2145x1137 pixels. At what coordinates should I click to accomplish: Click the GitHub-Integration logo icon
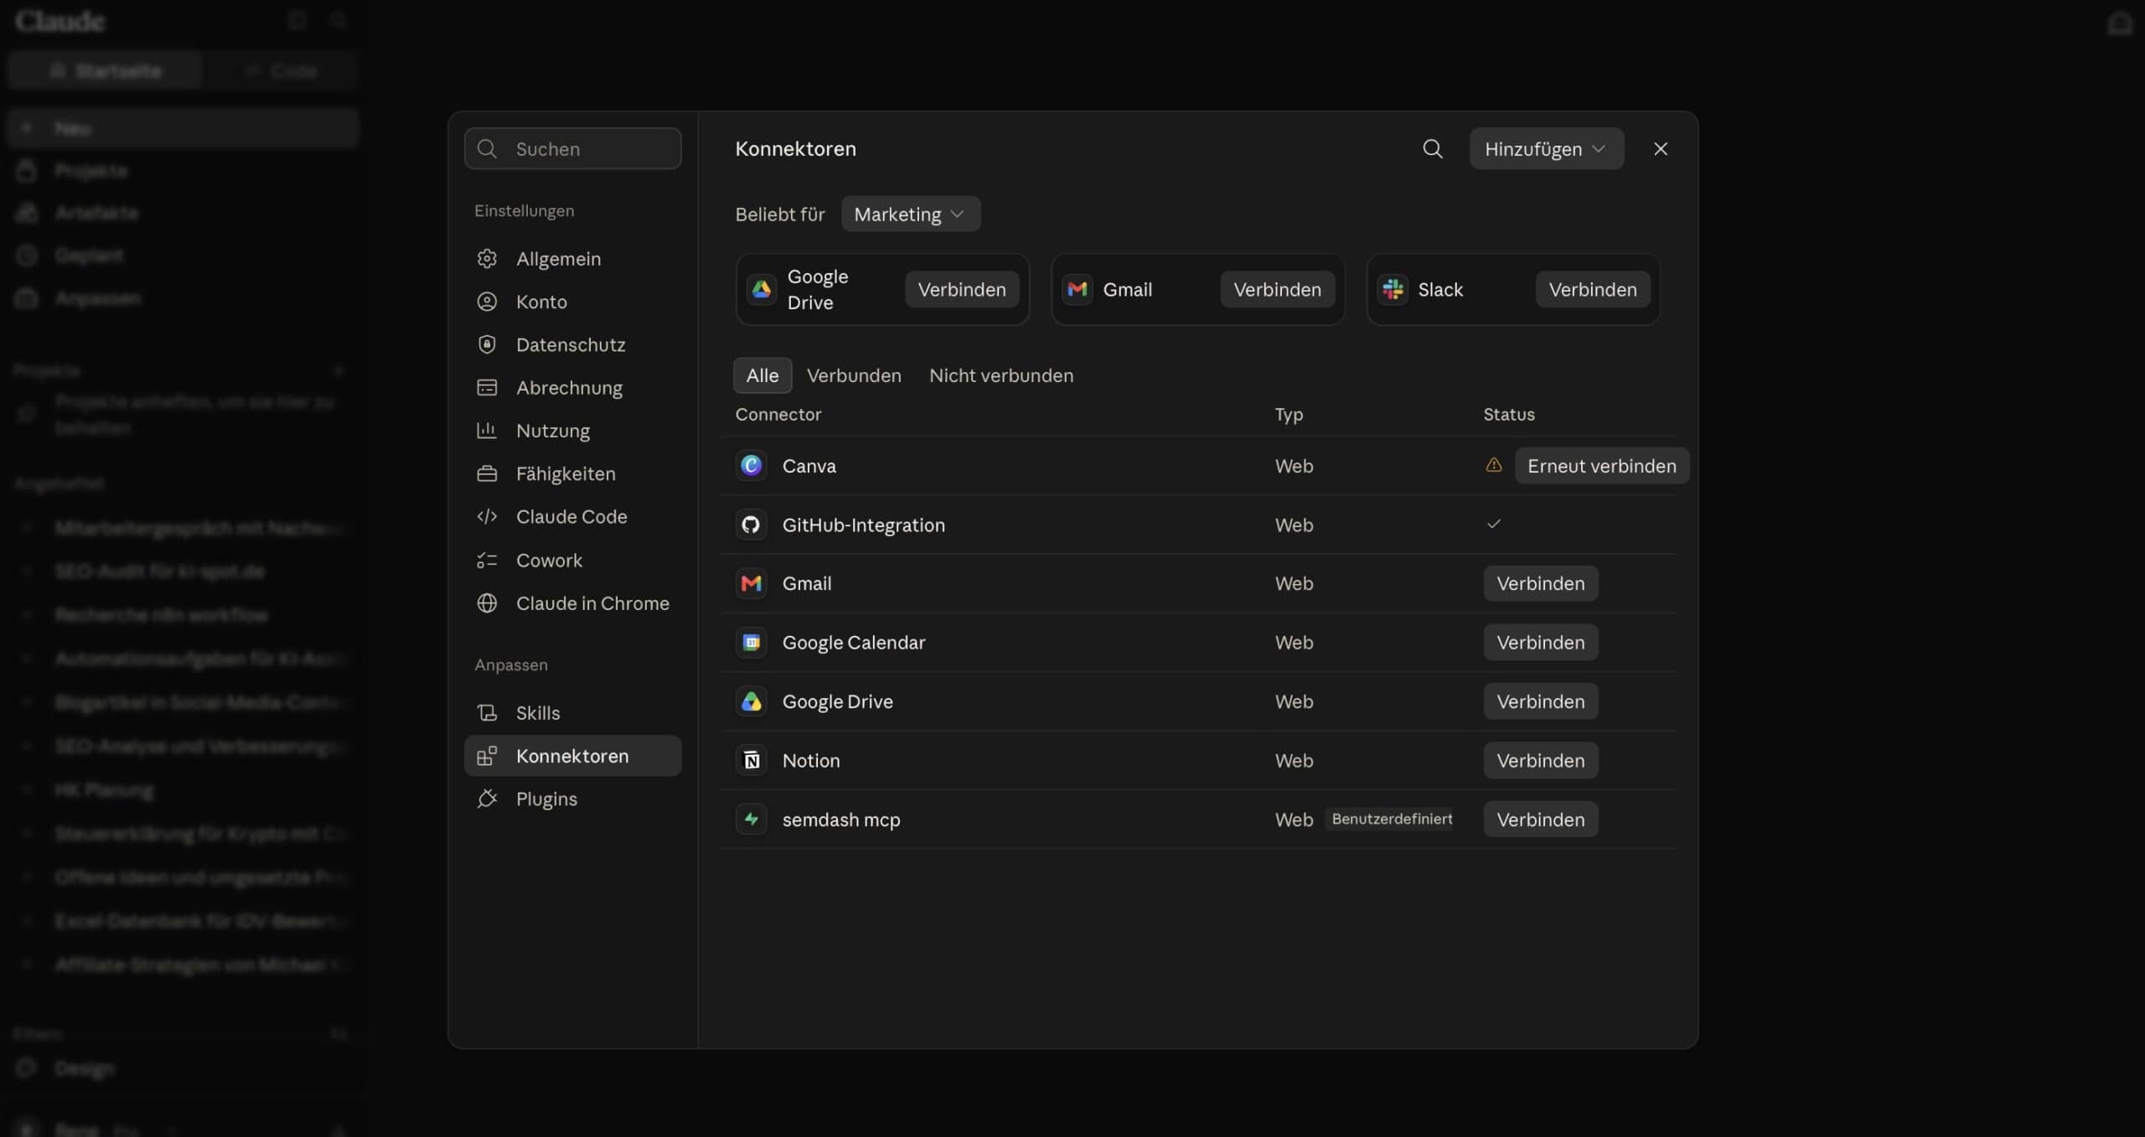[x=752, y=525]
